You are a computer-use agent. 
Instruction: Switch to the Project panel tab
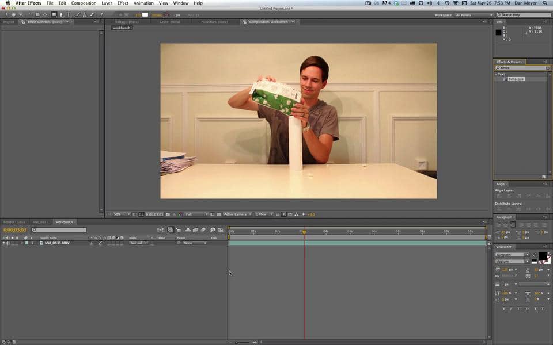click(9, 22)
